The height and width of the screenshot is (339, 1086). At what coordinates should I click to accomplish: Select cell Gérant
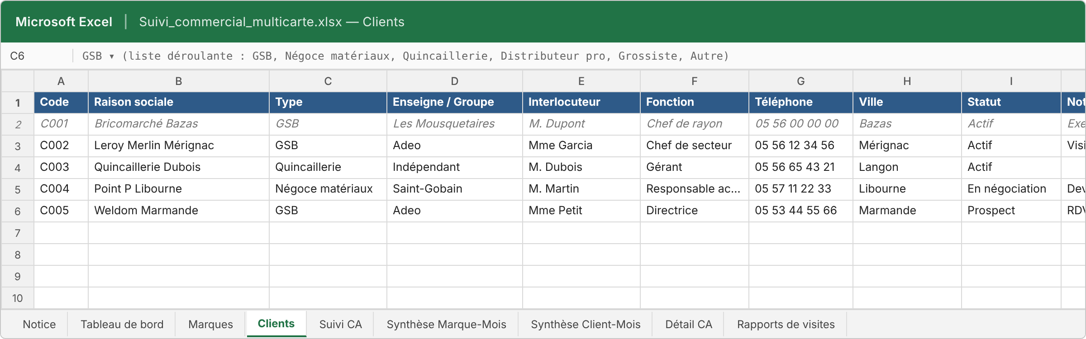click(695, 167)
